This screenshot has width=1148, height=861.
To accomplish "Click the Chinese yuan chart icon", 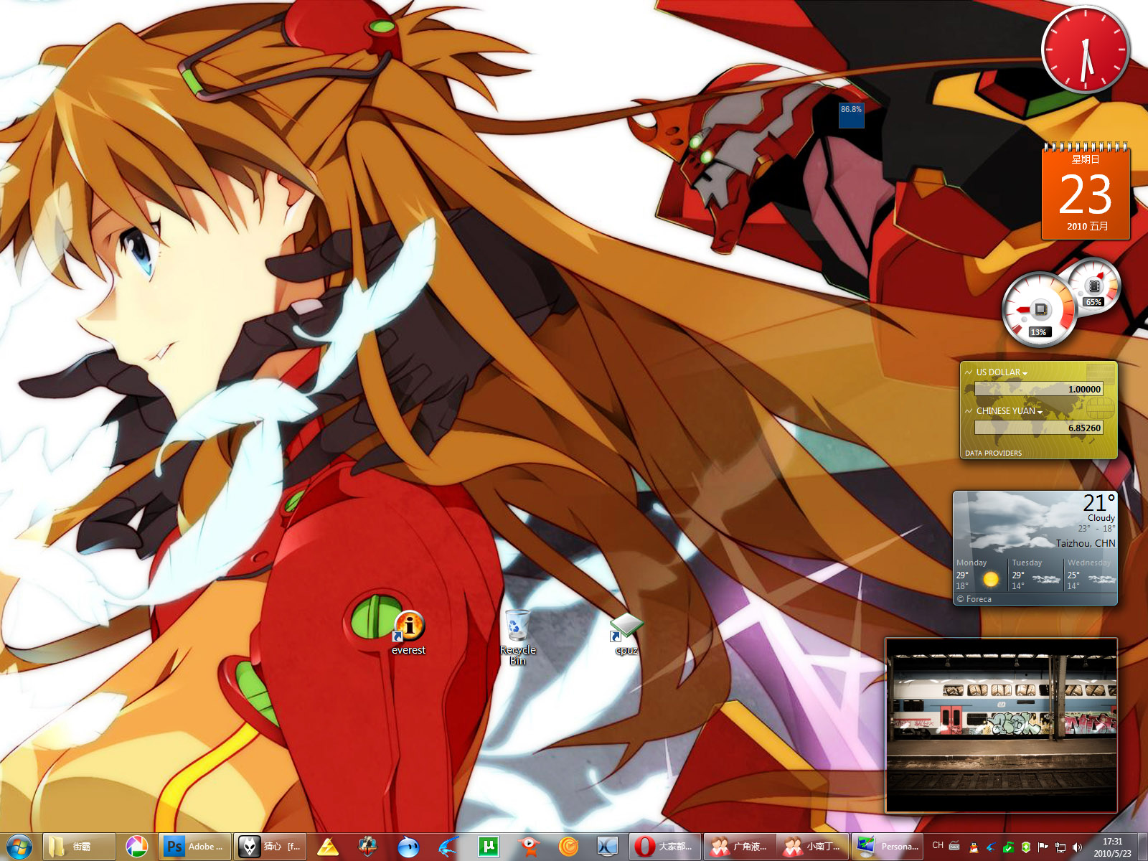I will pos(969,411).
